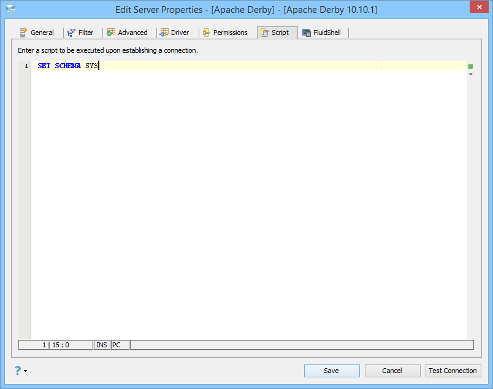Open the Permissions tab

[226, 33]
